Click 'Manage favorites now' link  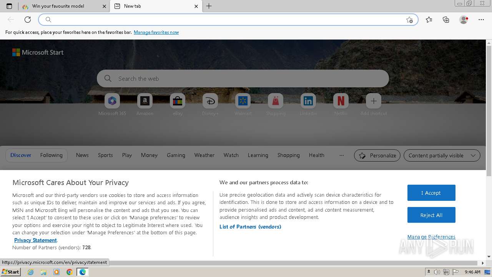coord(156,32)
